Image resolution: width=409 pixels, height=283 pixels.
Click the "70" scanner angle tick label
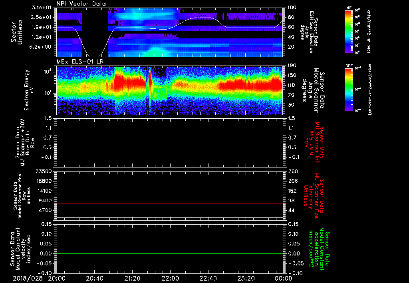291,95
